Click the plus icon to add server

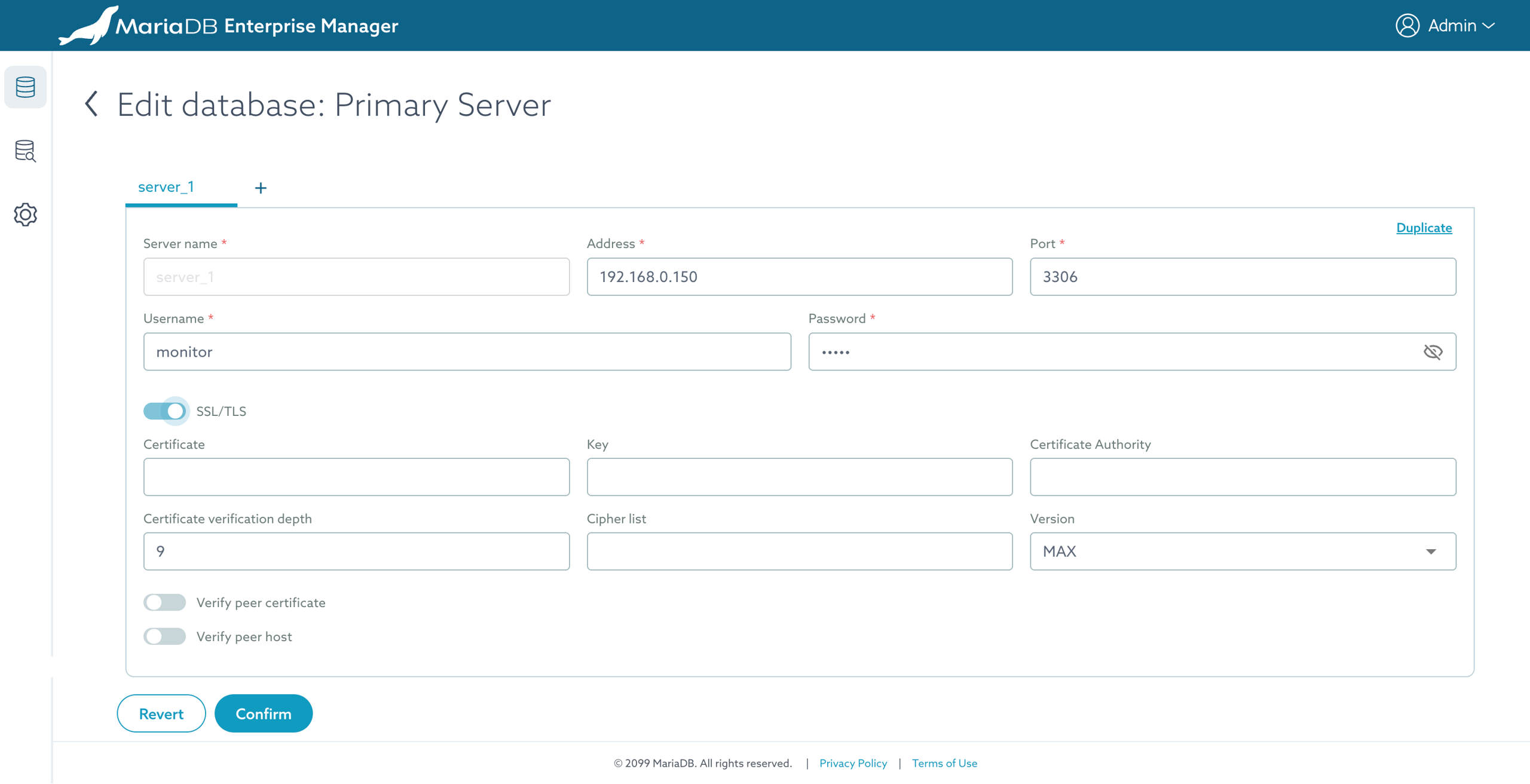261,188
